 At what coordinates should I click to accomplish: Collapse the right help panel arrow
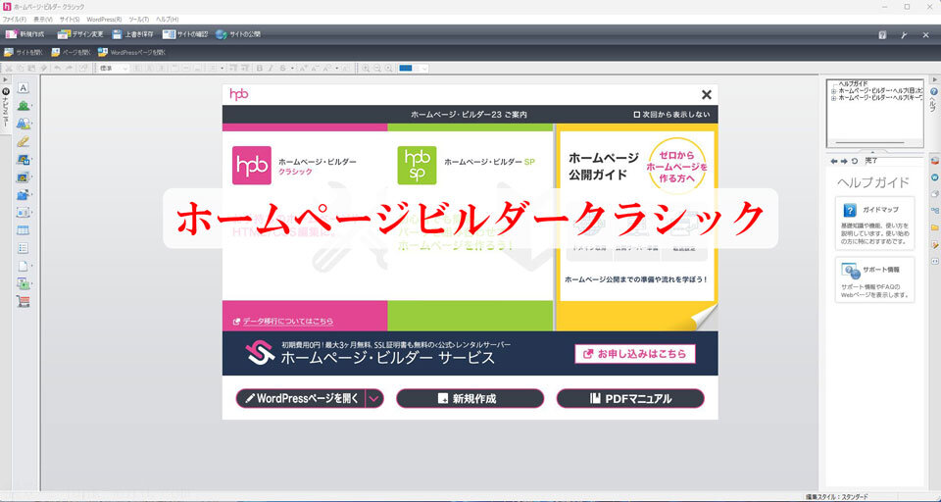tap(934, 79)
